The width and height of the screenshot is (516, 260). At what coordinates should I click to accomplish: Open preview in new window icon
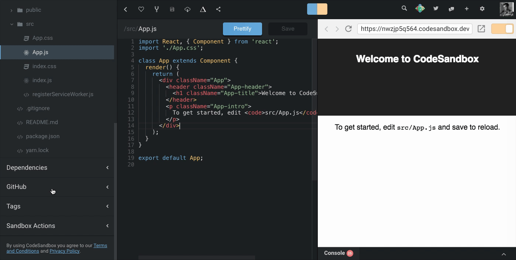pos(481,29)
